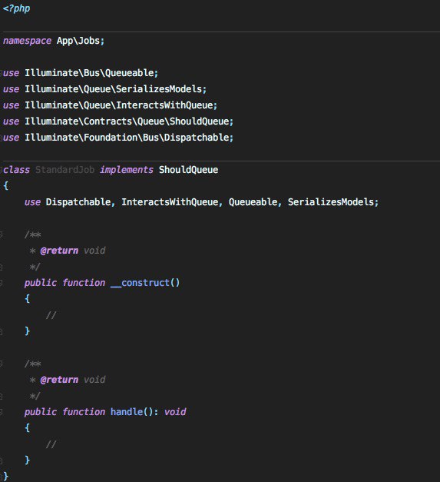The height and width of the screenshot is (482, 440).
Task: Click "use" keyword before Illuminate\Queue\SerializesModels
Action: (11, 89)
